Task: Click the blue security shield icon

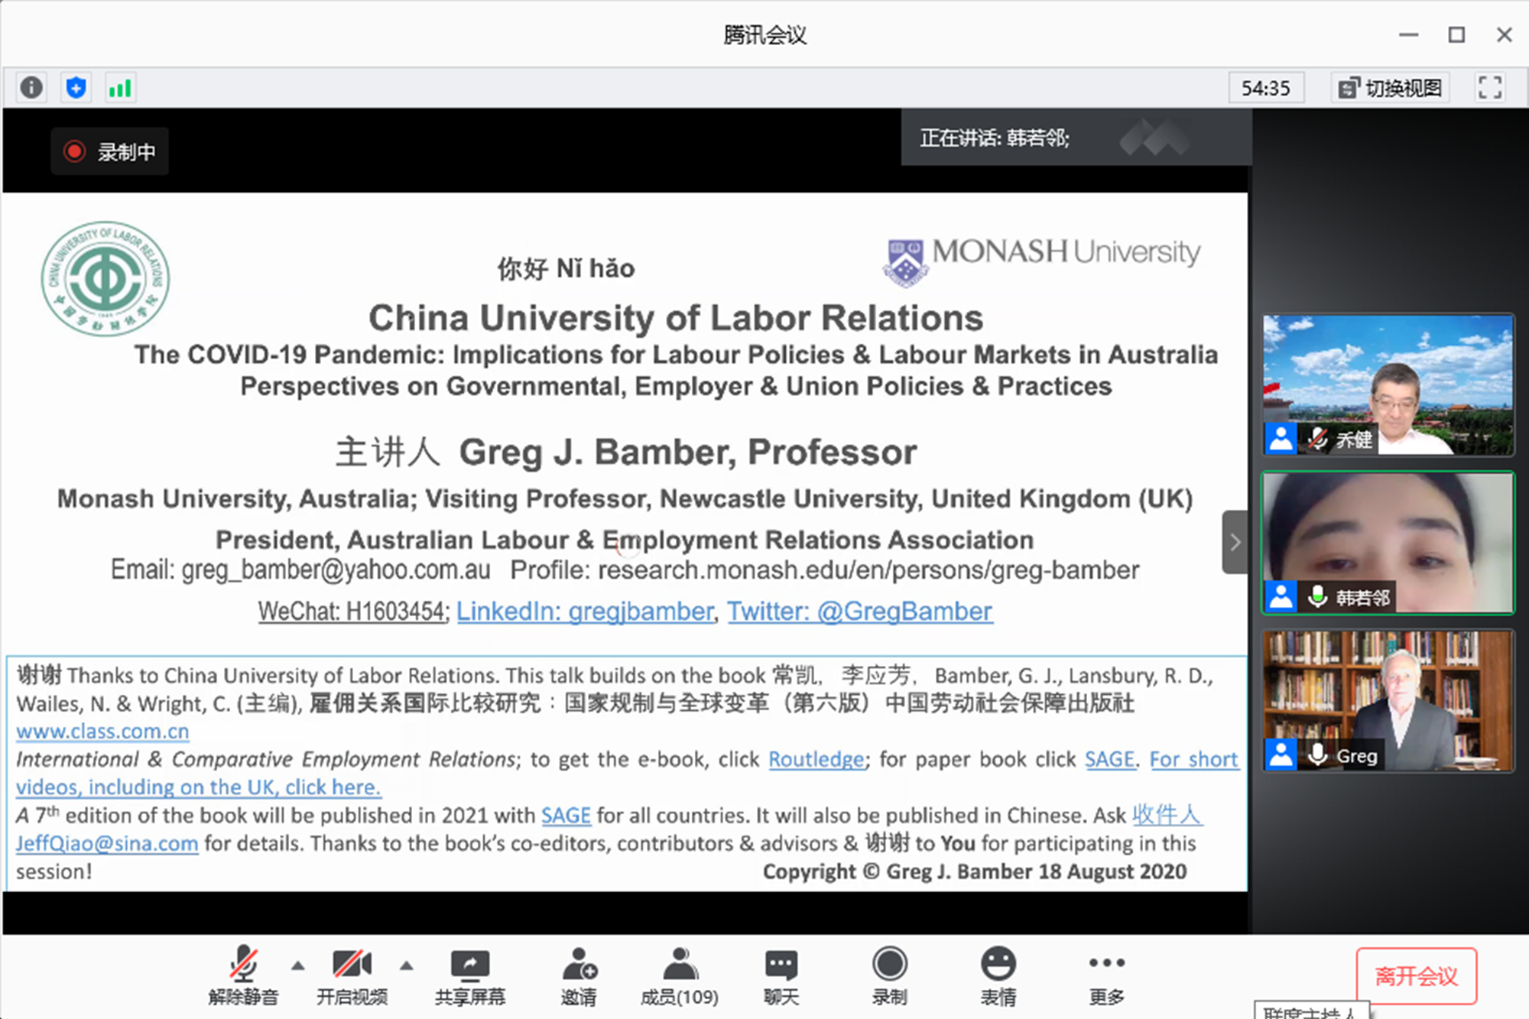Action: 76,87
